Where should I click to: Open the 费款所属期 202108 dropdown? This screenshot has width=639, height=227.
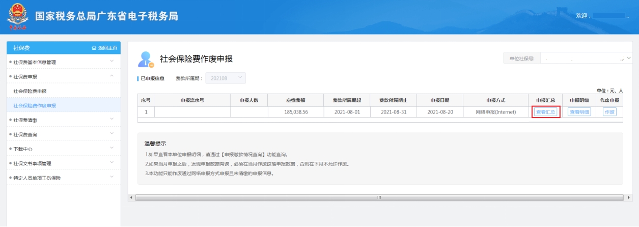(226, 78)
